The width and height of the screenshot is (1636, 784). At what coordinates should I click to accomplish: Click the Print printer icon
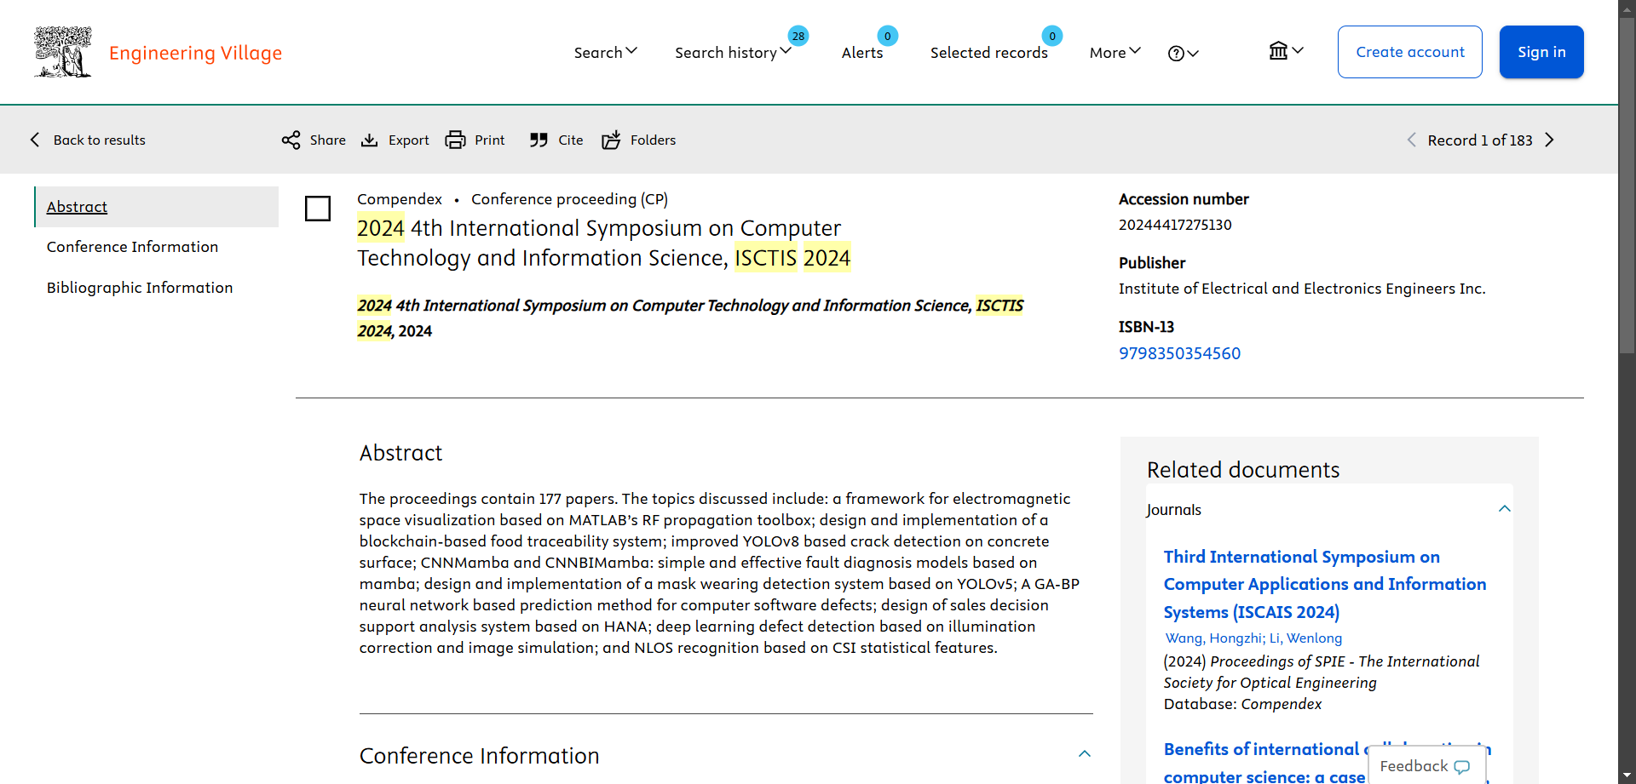(455, 140)
